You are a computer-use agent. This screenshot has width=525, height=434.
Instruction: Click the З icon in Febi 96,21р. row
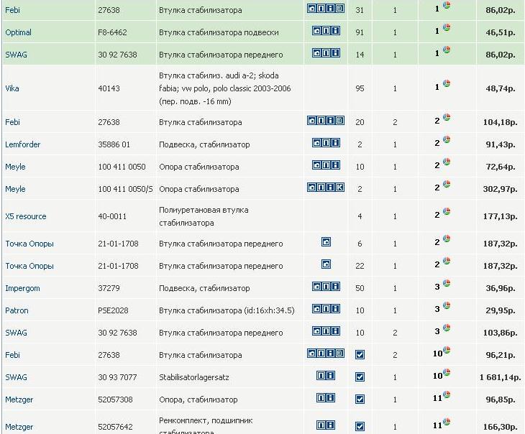[x=340, y=354]
